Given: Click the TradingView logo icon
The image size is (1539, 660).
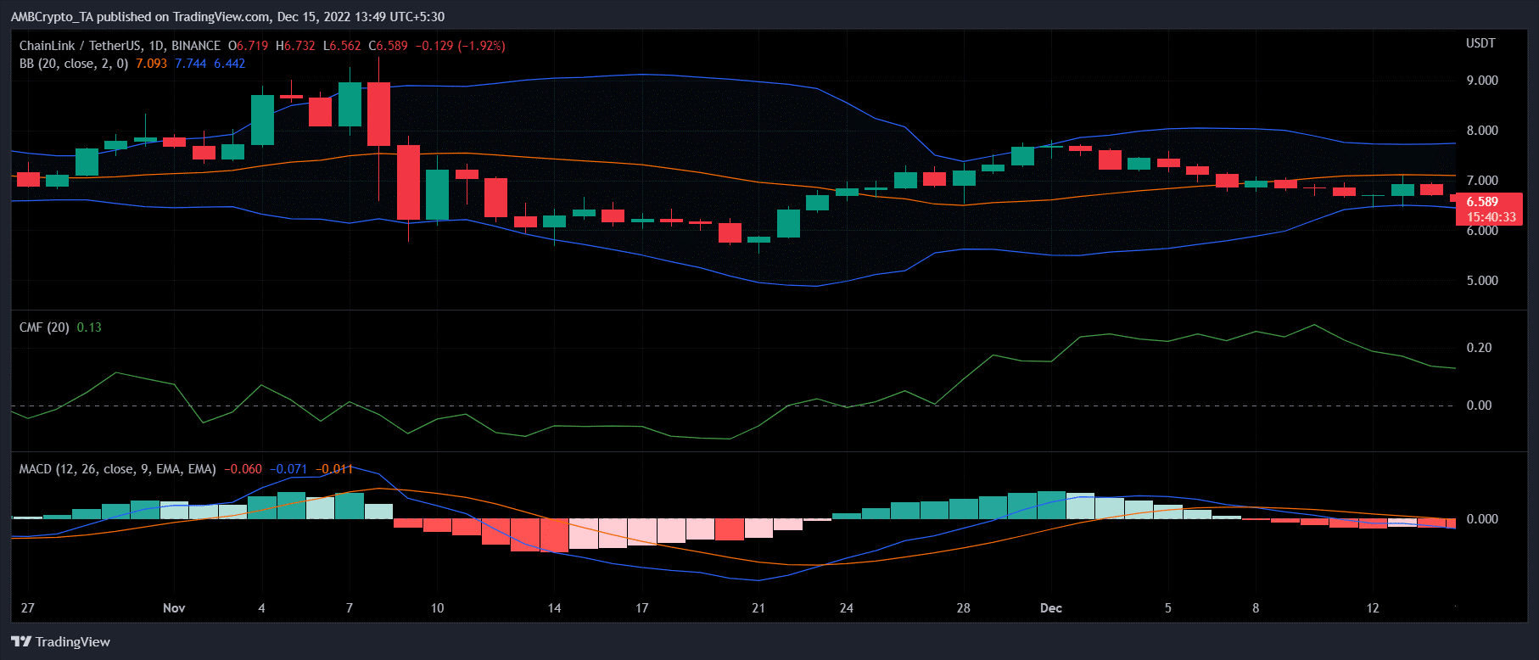Looking at the screenshot, I should [x=21, y=641].
